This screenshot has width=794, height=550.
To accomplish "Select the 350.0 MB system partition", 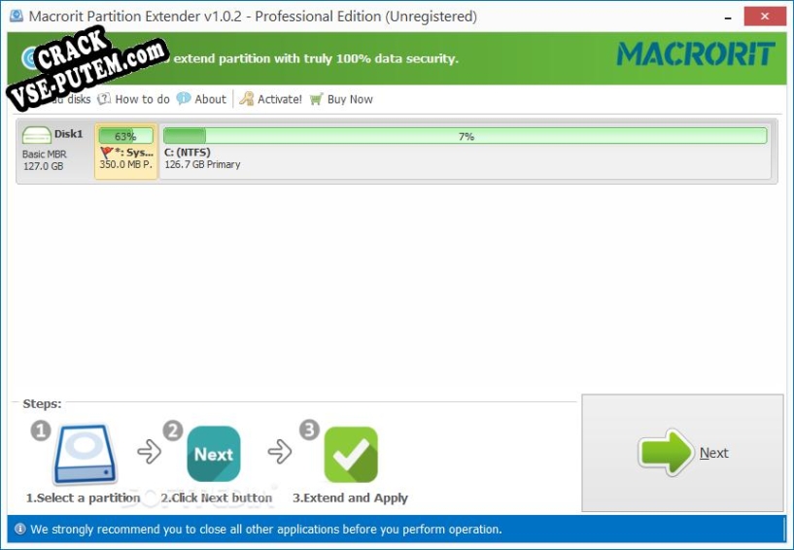I will point(126,152).
